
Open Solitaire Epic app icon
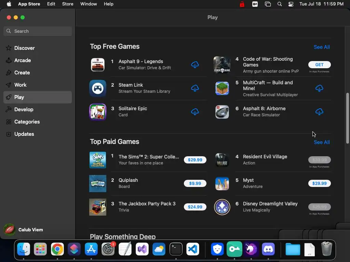(98, 112)
